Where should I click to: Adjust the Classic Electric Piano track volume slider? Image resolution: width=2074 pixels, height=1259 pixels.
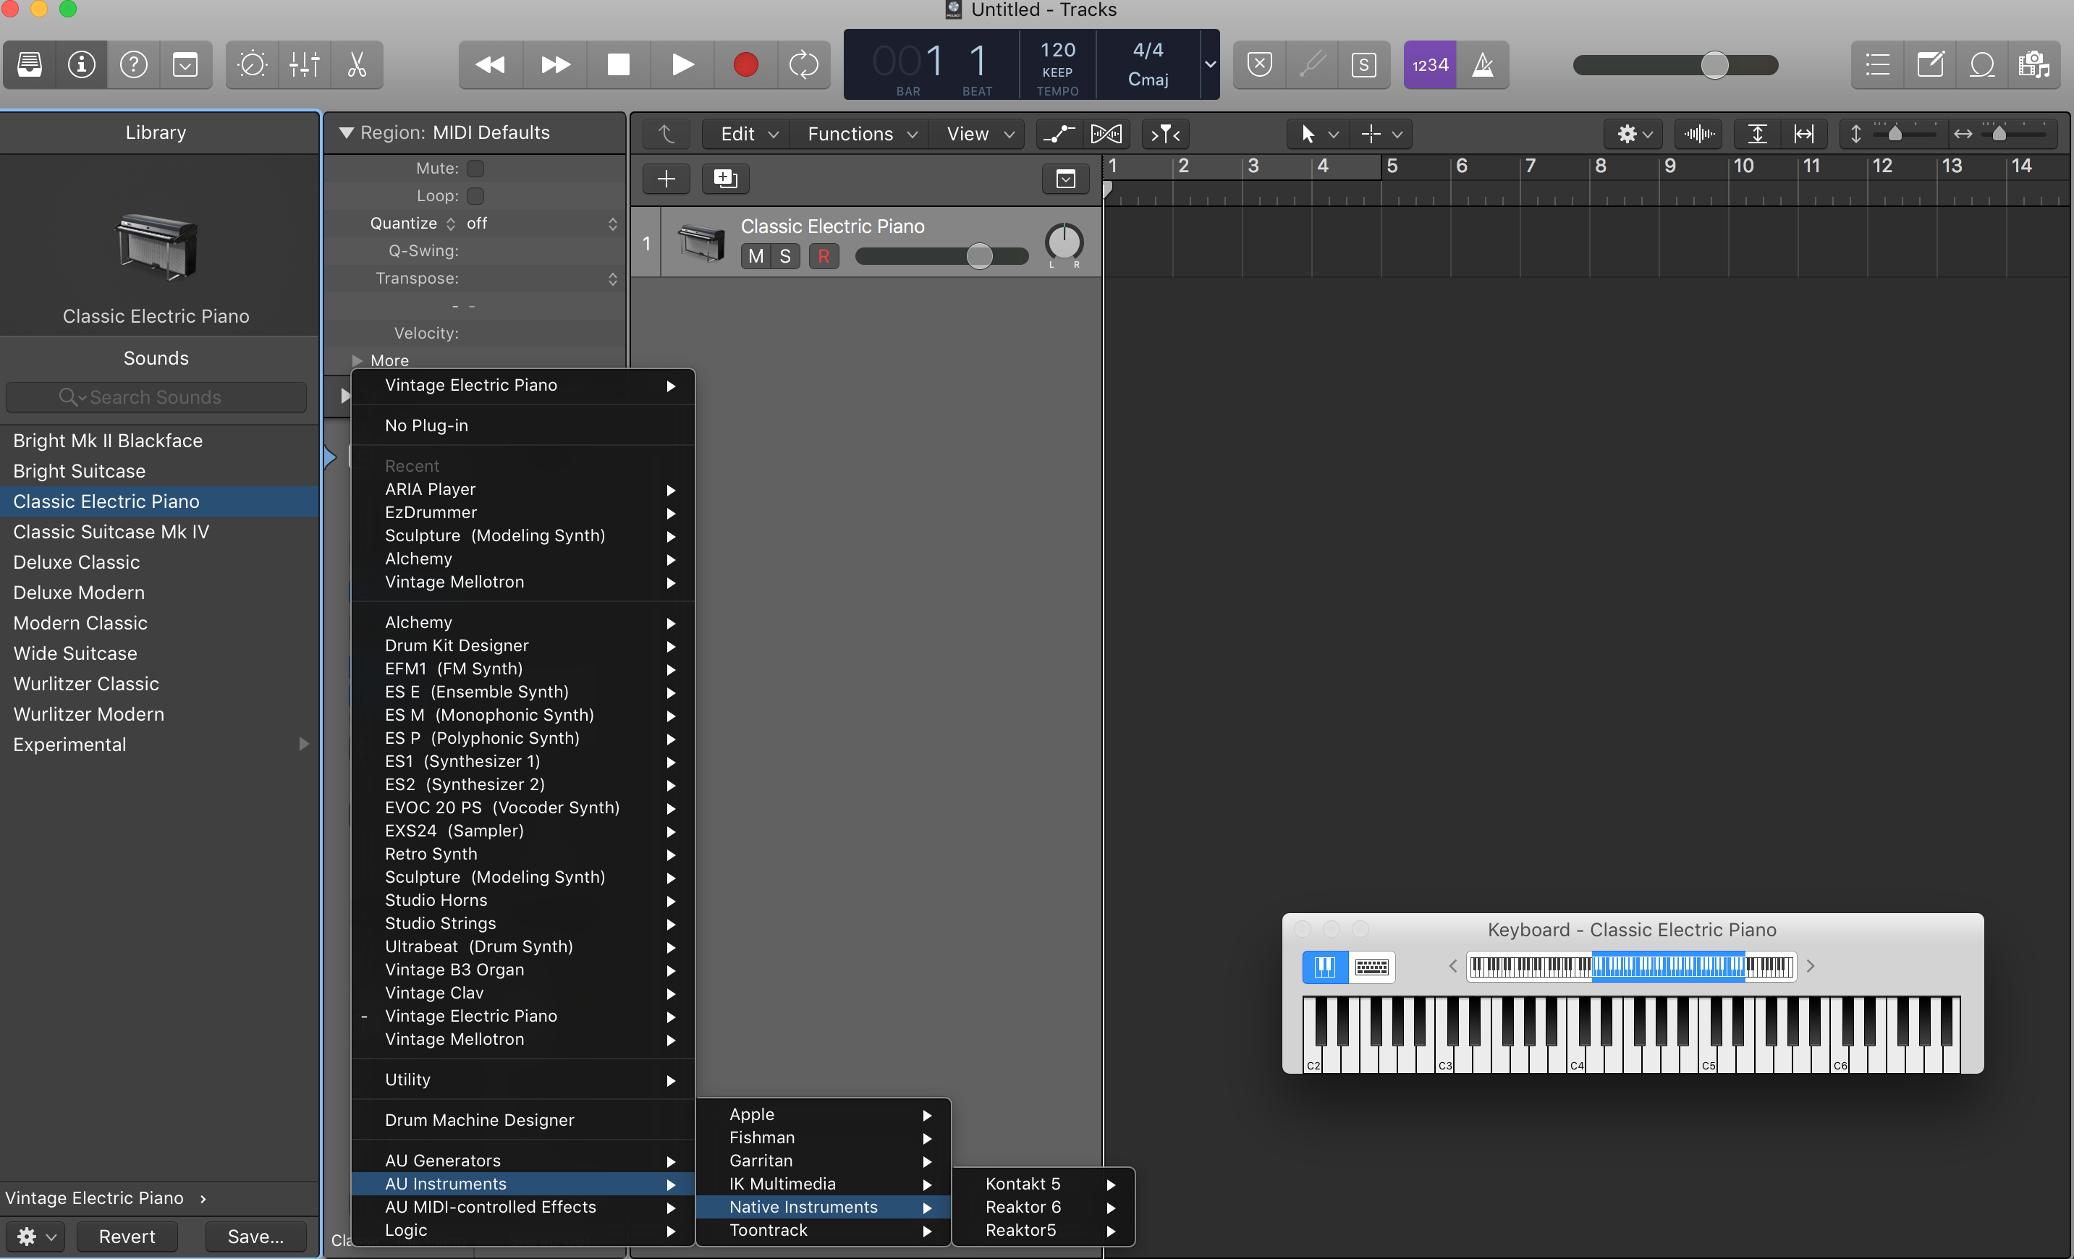[979, 257]
